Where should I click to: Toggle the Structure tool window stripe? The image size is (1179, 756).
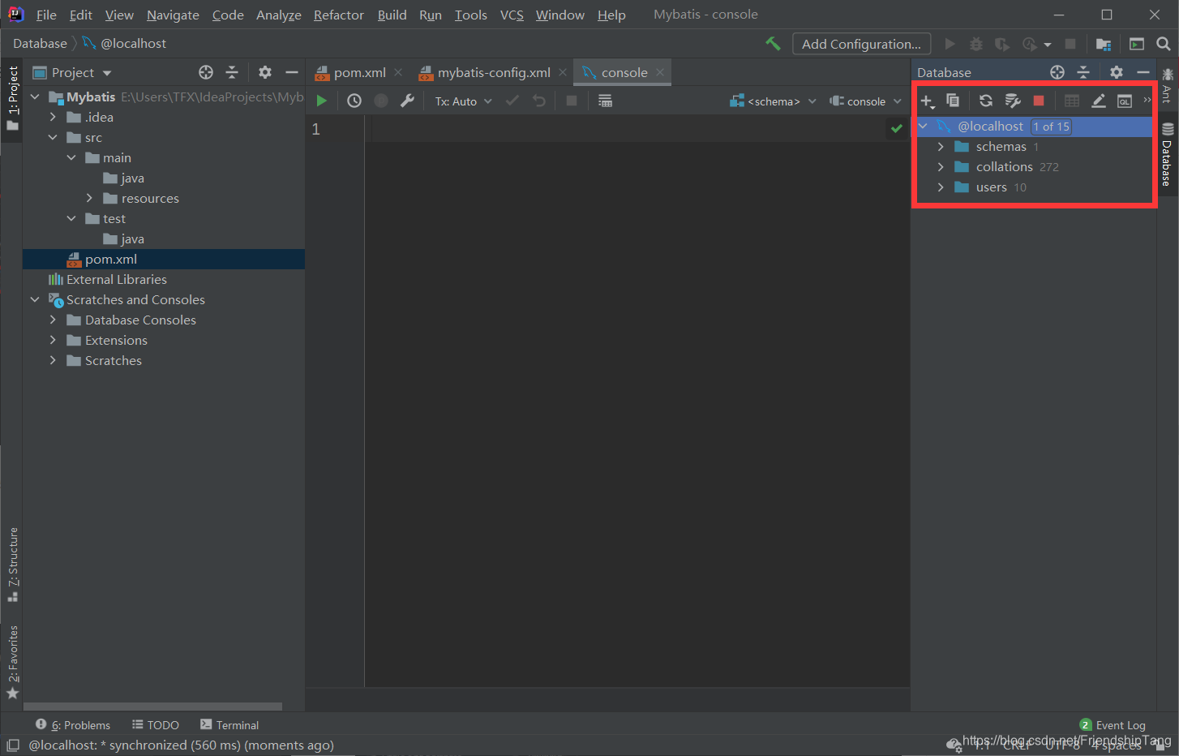point(12,565)
